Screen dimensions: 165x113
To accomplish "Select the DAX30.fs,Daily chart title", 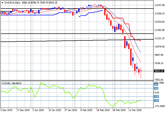I will tap(12, 3).
